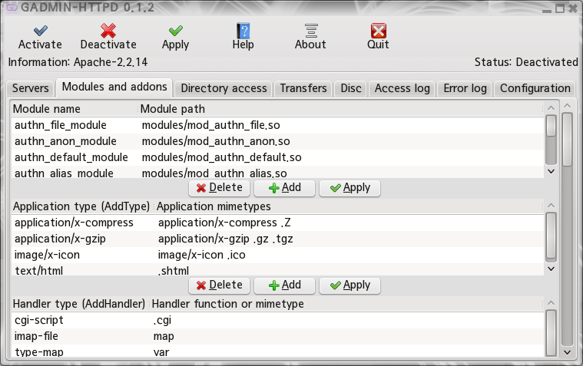Click scroll-up arrow of module list
The image size is (583, 366).
tap(551, 107)
